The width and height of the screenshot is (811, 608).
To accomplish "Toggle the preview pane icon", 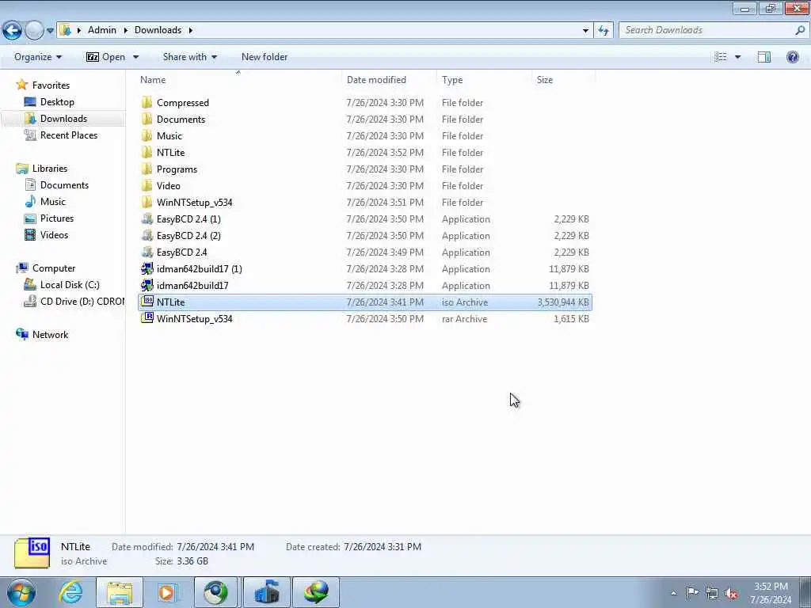I will tap(764, 57).
